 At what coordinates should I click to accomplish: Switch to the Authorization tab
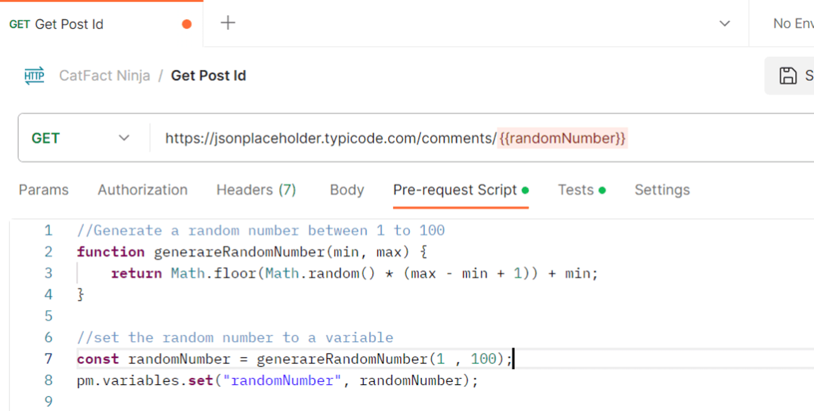pyautogui.click(x=142, y=190)
